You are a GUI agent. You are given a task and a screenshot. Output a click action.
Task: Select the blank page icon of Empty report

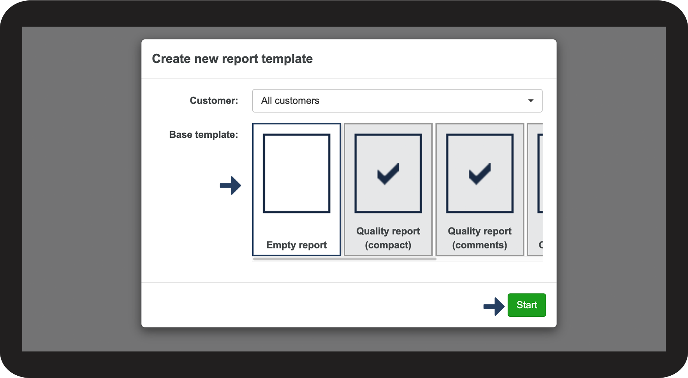(x=296, y=173)
